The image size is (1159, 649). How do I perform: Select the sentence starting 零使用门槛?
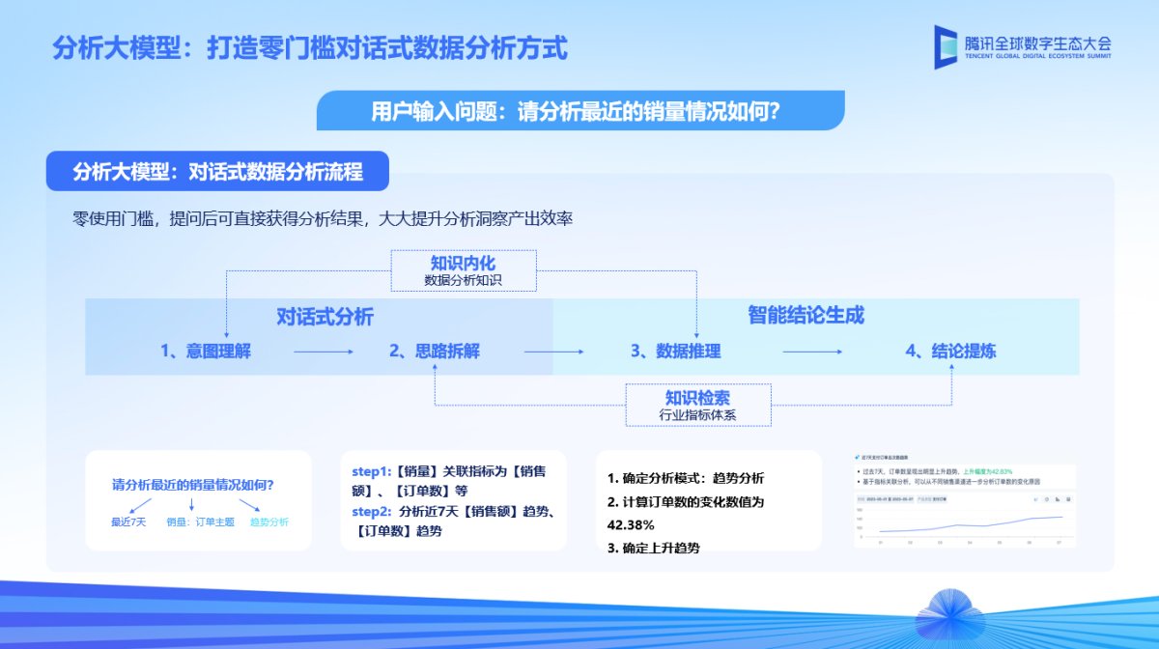(x=324, y=218)
